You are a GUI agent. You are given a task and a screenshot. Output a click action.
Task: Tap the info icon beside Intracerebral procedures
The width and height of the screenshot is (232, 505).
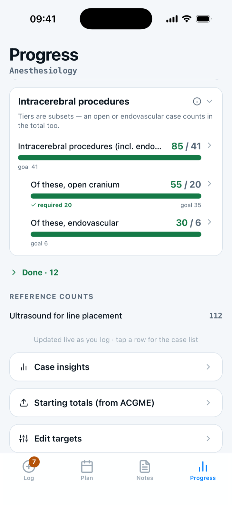coord(197,101)
